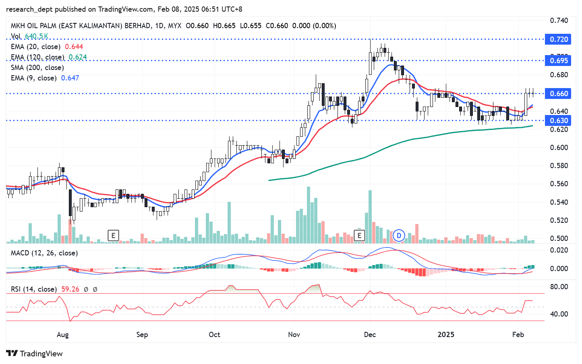The image size is (582, 364).
Task: Click the blue dividend D marker
Action: 399,235
